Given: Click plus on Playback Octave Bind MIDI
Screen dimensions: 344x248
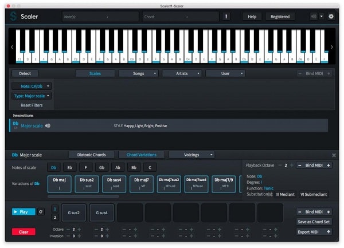Looking at the screenshot, I should pyautogui.click(x=329, y=166).
